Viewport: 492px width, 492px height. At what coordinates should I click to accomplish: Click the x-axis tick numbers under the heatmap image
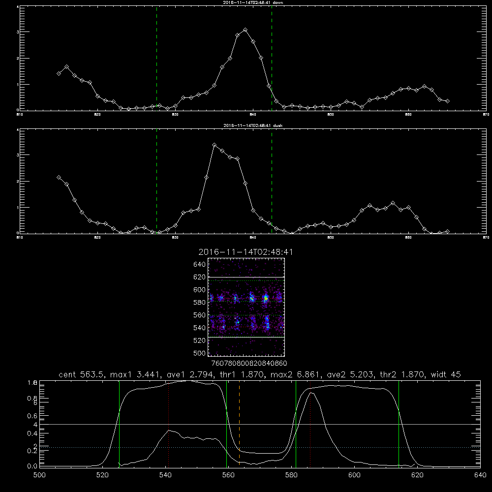pyautogui.click(x=249, y=363)
